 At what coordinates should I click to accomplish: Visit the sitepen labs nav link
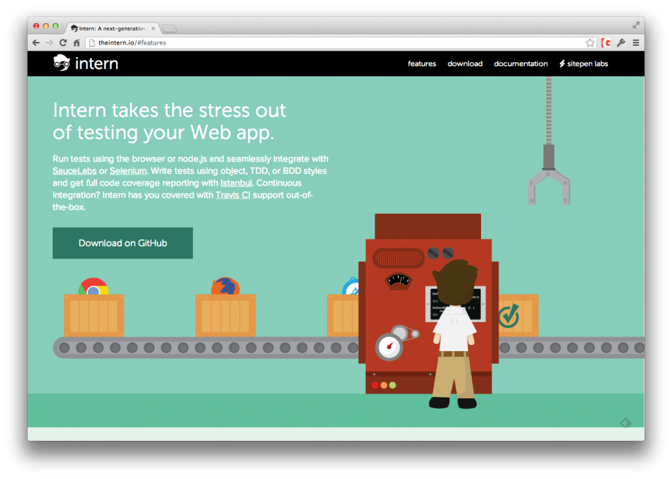(x=583, y=64)
